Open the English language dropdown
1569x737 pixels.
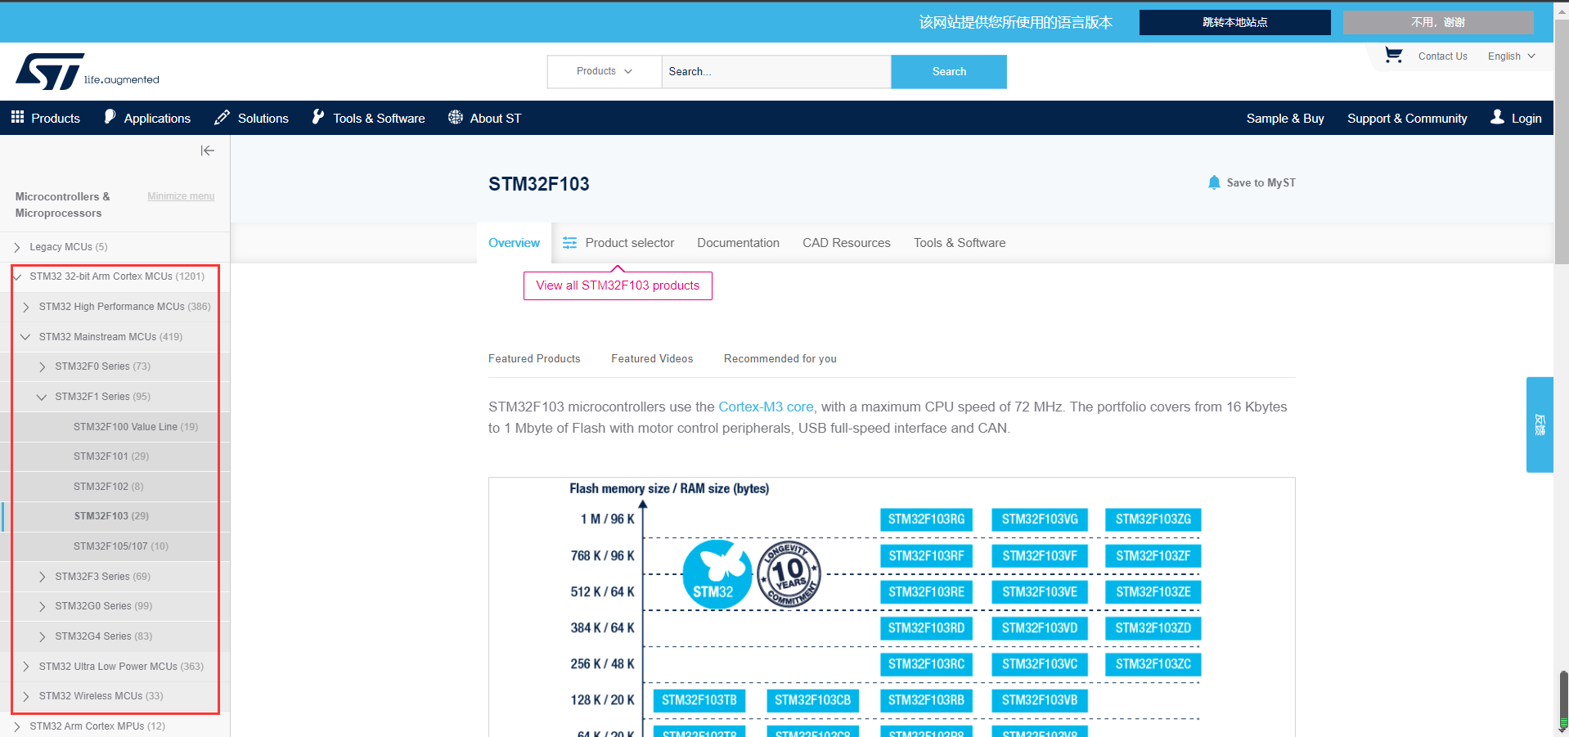click(1511, 56)
